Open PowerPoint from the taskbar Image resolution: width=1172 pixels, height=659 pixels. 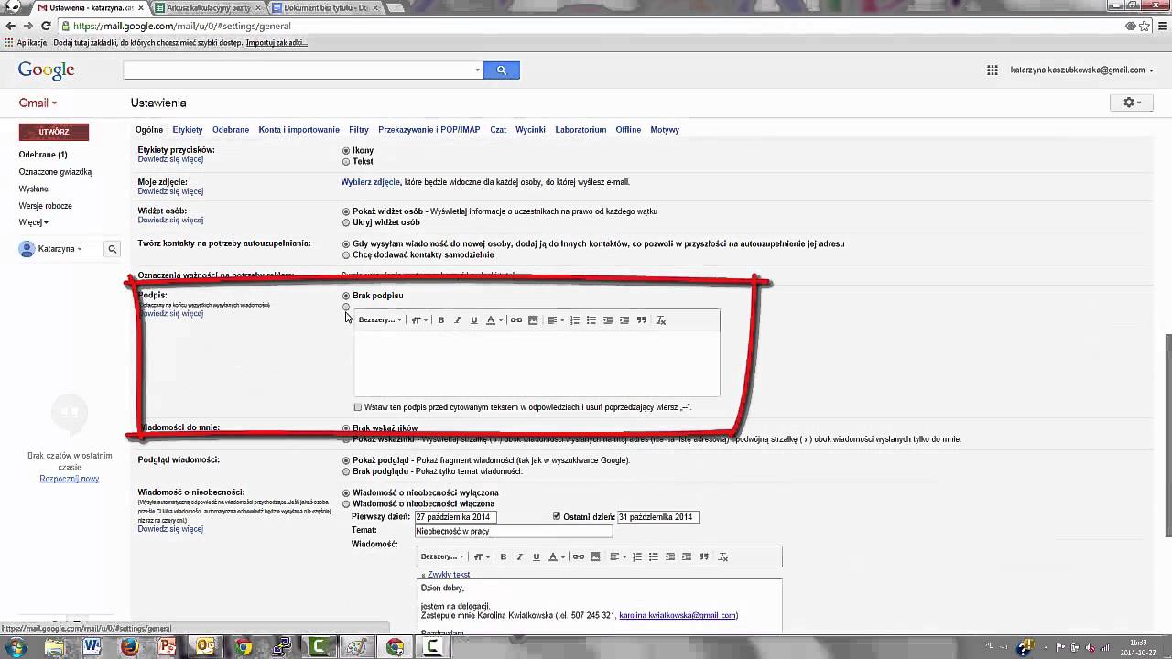167,647
